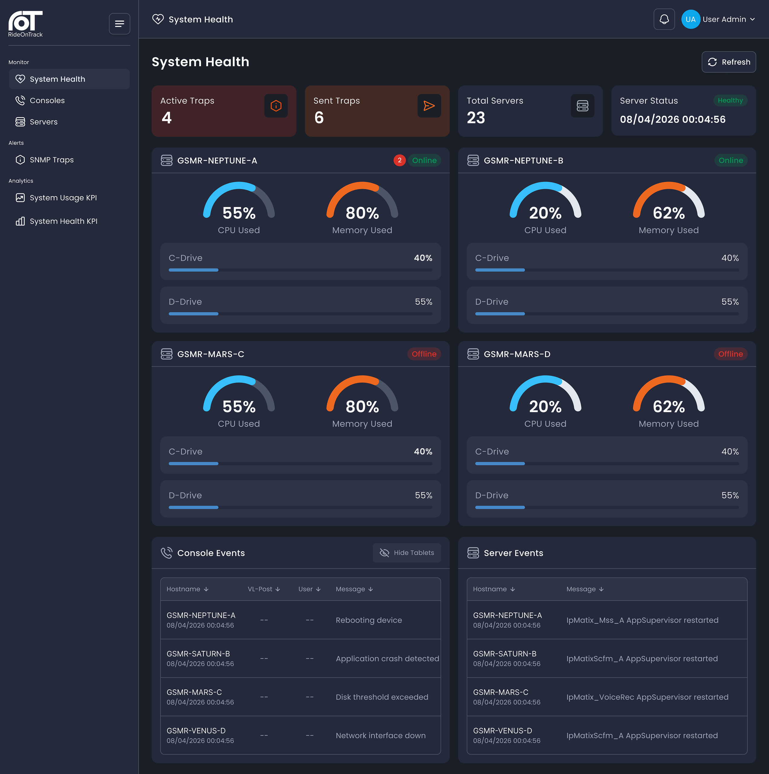Click the RideOnTrack logo
769x774 pixels.
click(x=26, y=24)
